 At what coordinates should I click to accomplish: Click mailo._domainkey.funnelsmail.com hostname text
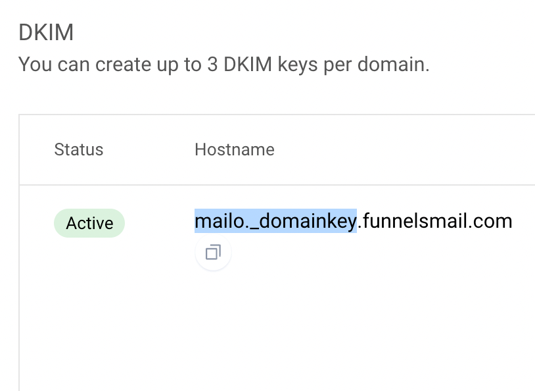coord(353,221)
